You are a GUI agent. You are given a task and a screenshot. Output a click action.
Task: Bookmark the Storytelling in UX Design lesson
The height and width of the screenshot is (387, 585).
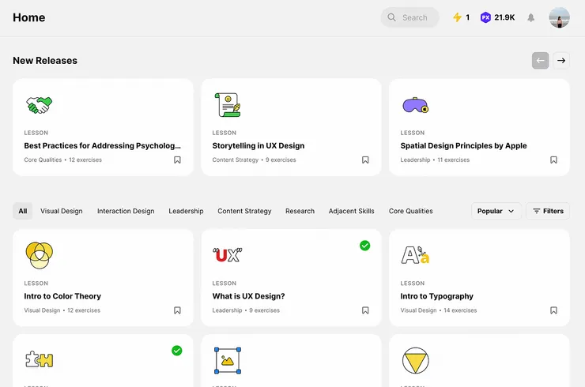(365, 160)
